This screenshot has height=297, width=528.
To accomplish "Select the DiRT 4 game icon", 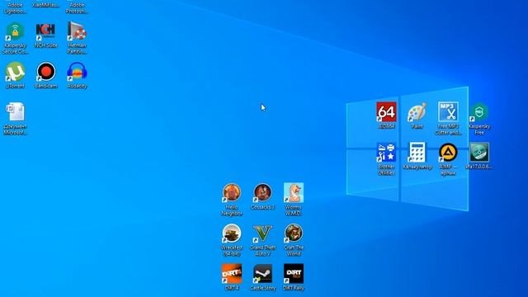I will (232, 273).
